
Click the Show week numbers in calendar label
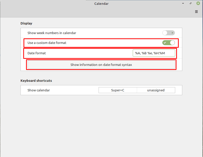click(x=52, y=33)
